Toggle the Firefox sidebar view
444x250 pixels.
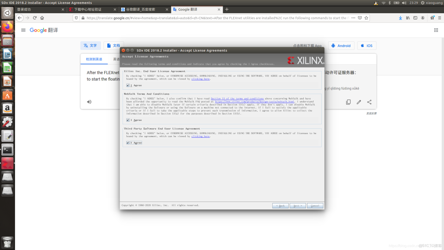click(x=415, y=18)
